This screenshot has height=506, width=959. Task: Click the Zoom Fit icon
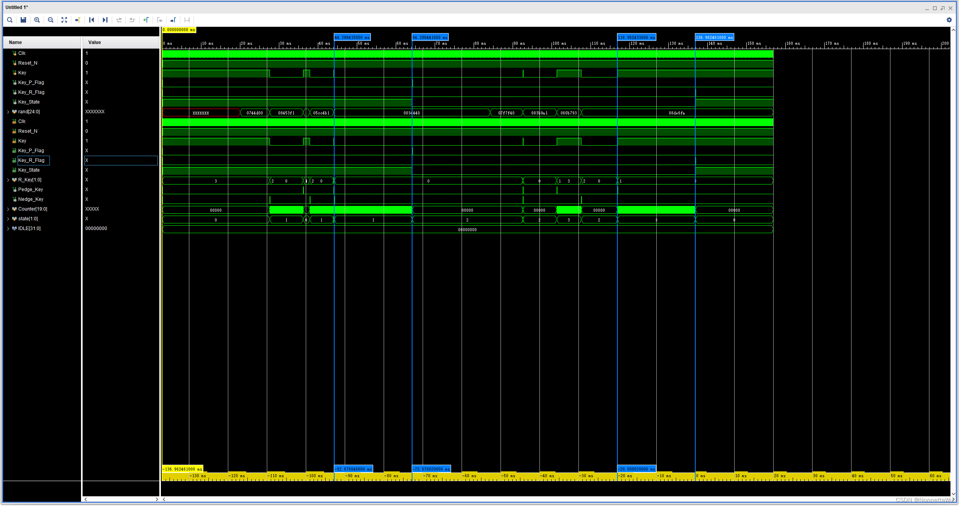[x=64, y=20]
